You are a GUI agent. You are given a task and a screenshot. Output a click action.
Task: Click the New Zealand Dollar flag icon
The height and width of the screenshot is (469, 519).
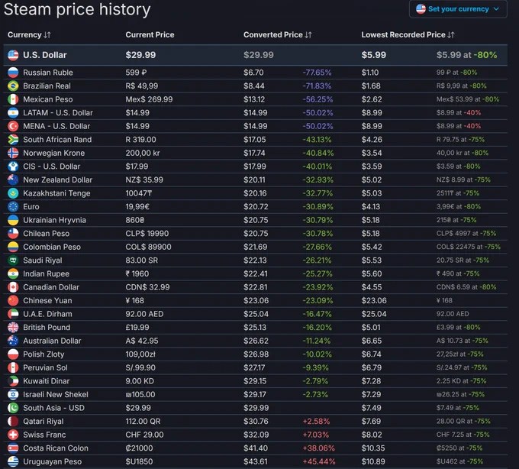point(13,180)
